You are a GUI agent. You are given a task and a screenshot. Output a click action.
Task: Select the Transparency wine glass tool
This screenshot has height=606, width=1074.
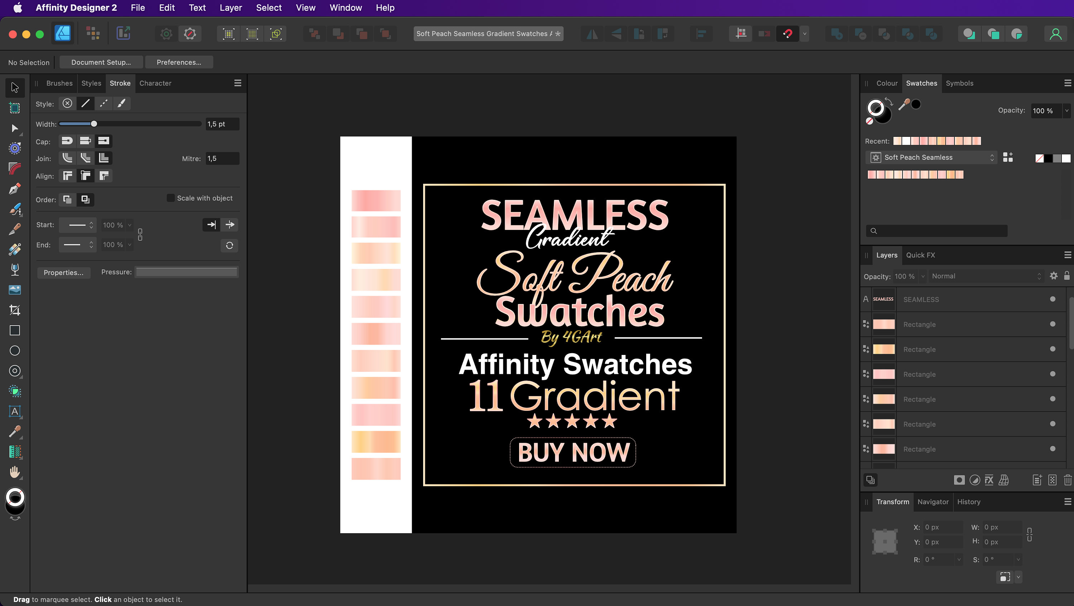pyautogui.click(x=15, y=269)
